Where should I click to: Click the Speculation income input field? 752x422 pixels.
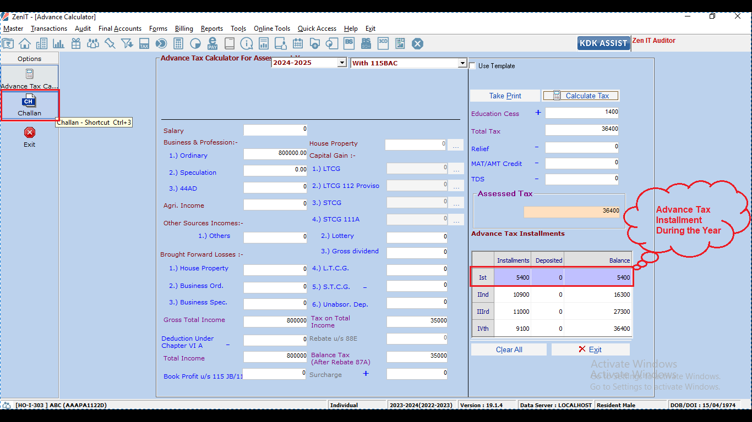tap(275, 170)
